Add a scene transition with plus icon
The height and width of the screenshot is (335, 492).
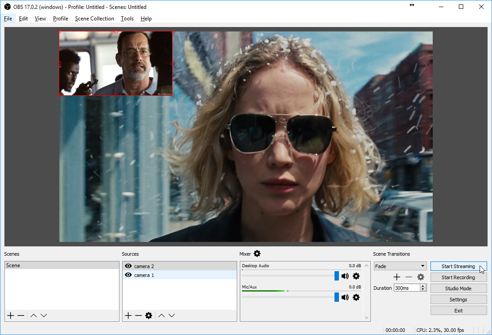coord(397,277)
